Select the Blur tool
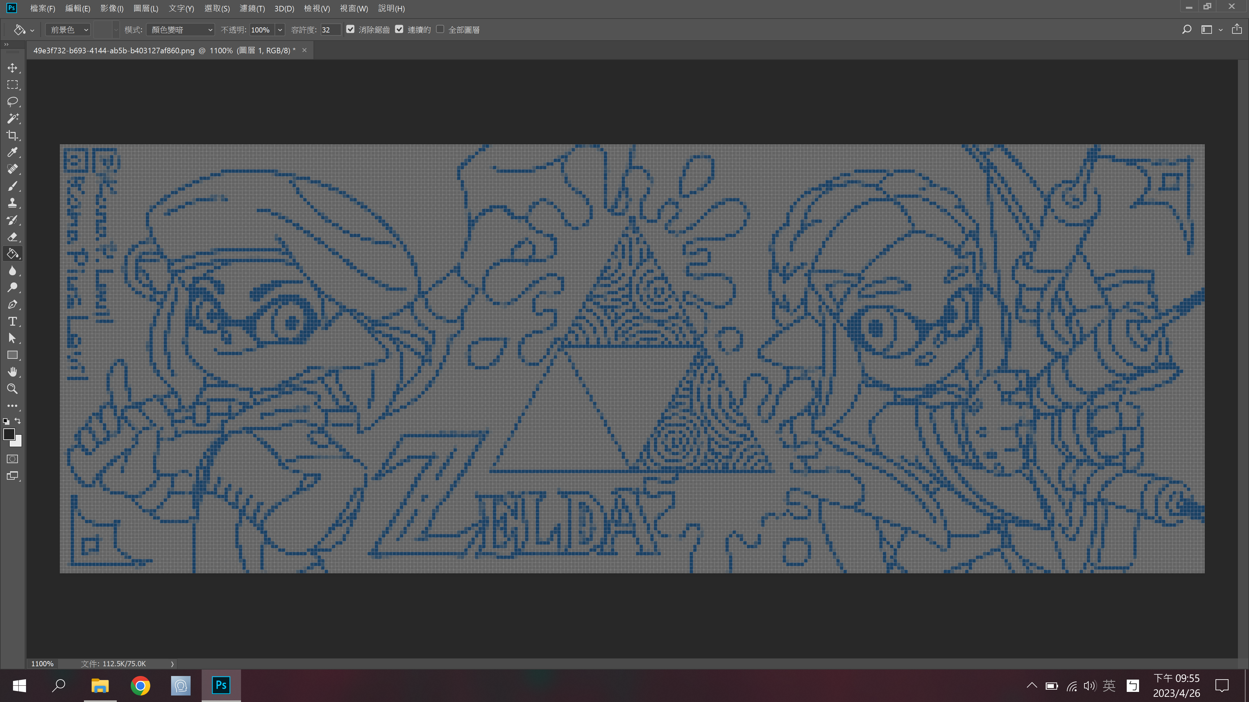1249x702 pixels. click(x=13, y=271)
